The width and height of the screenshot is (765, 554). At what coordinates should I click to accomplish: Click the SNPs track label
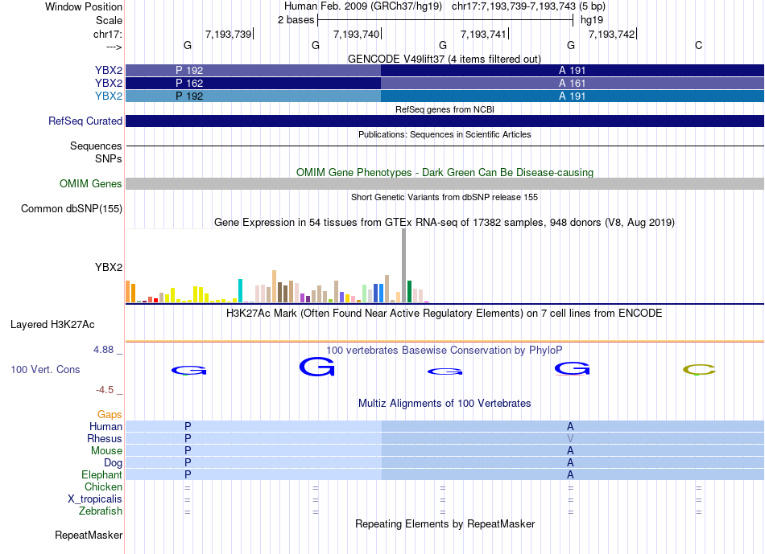tap(109, 158)
